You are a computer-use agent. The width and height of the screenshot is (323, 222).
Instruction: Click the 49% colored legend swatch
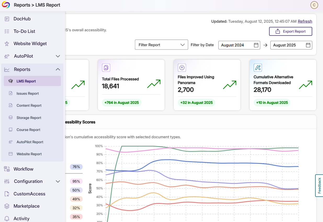(x=76, y=199)
